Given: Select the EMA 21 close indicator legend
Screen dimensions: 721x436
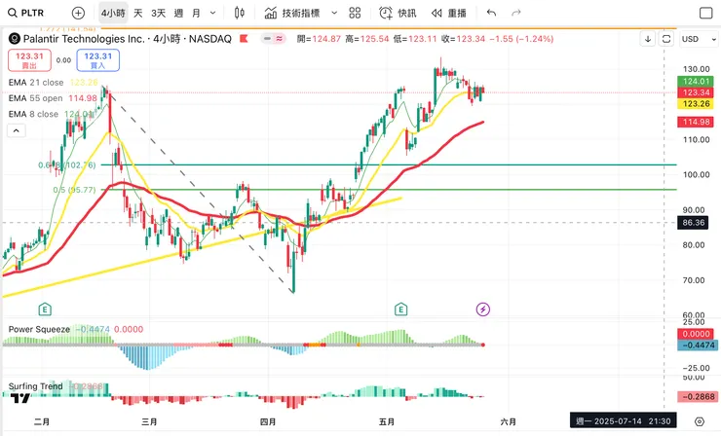Looking at the screenshot, I should pyautogui.click(x=54, y=83).
